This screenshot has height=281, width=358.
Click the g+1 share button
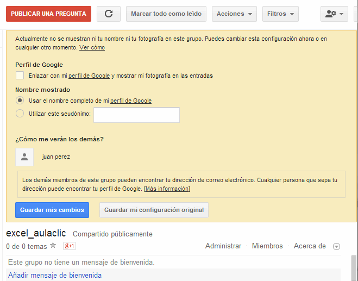69,246
